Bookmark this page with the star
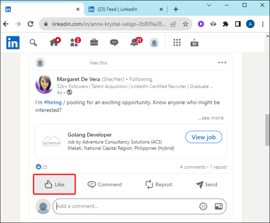This screenshot has width=270, height=223. pyautogui.click(x=185, y=24)
